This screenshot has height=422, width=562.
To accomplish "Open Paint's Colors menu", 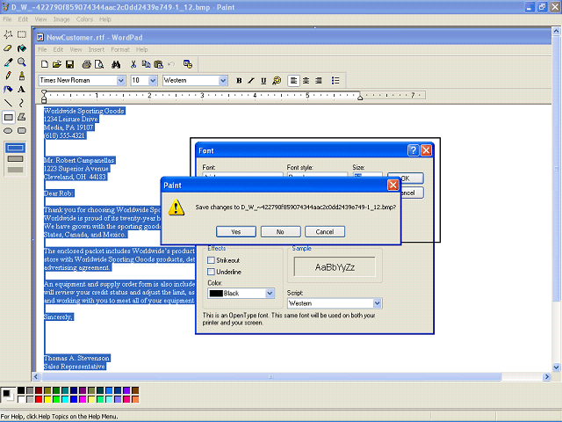I will 84,19.
